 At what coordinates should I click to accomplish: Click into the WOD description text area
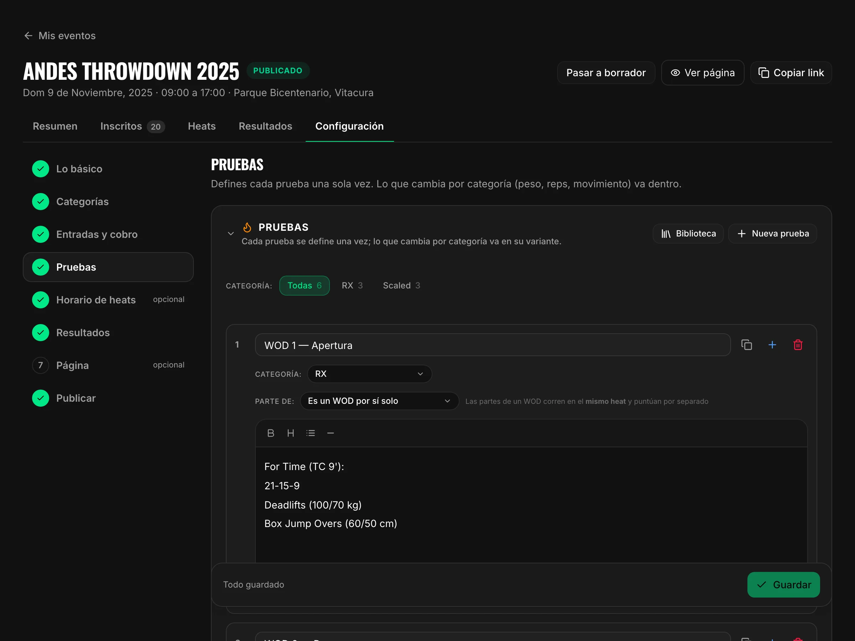click(x=531, y=505)
